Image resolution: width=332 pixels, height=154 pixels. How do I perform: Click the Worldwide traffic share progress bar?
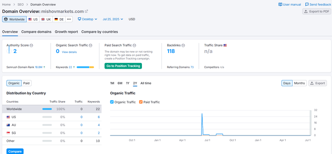[47, 109]
